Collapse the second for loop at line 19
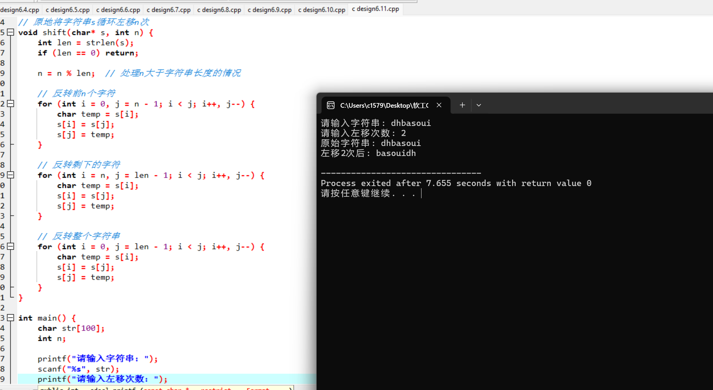 (11, 175)
